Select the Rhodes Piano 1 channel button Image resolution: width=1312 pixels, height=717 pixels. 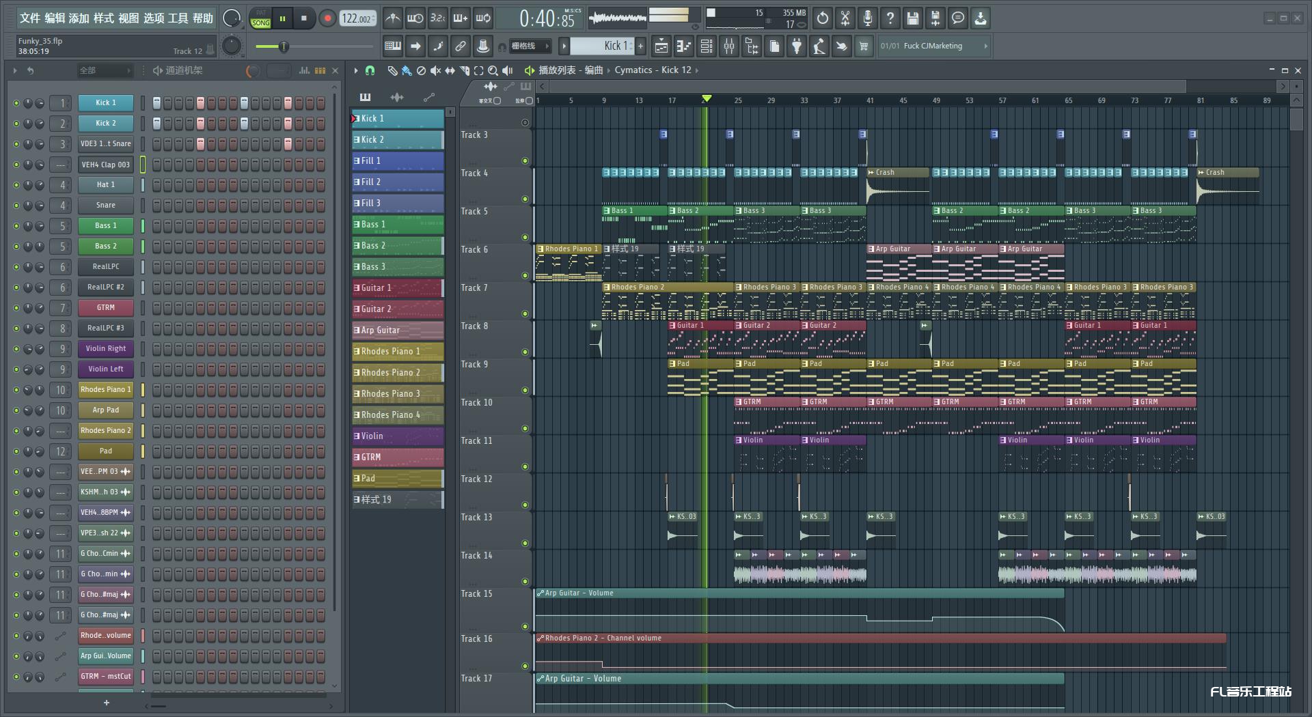[105, 390]
